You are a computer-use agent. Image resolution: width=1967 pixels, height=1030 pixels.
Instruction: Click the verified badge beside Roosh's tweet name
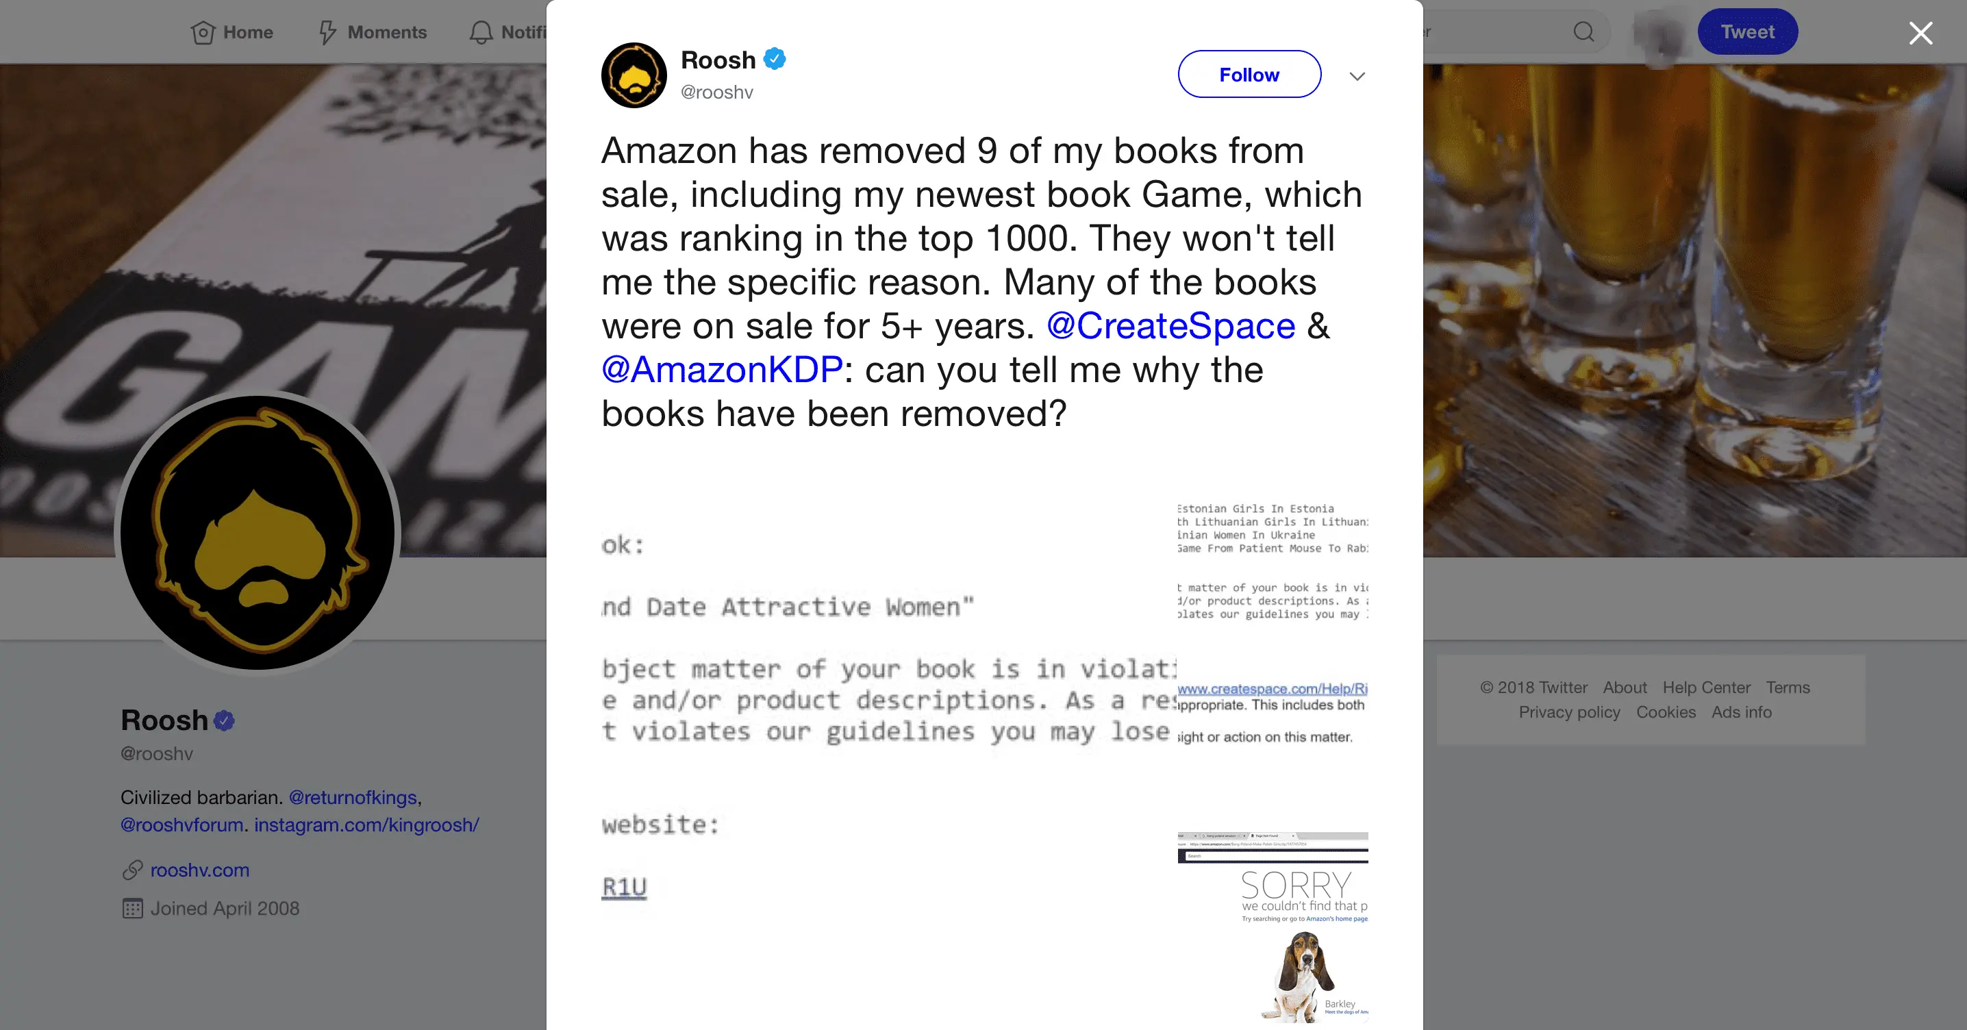click(x=775, y=59)
